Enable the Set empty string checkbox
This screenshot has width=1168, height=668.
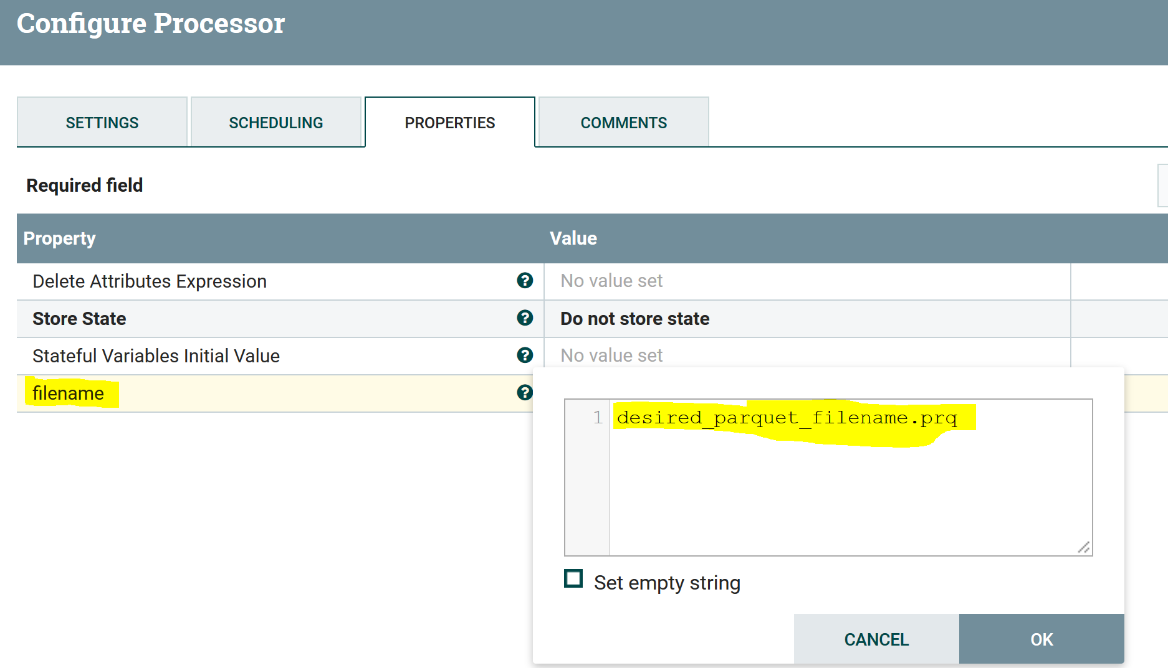pos(573,580)
